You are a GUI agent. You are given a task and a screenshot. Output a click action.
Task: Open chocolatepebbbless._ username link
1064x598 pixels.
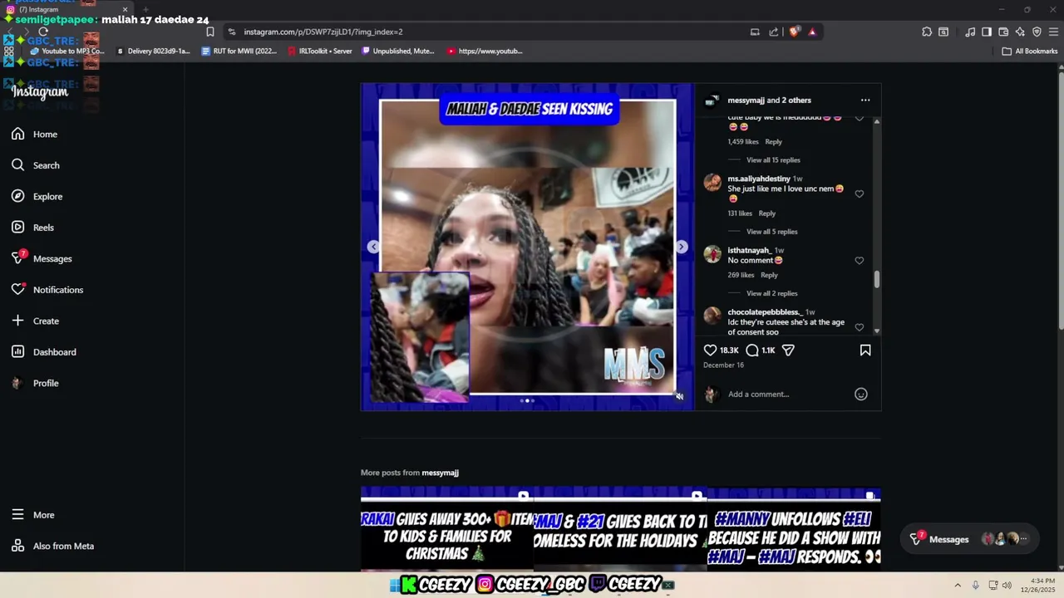[765, 312]
